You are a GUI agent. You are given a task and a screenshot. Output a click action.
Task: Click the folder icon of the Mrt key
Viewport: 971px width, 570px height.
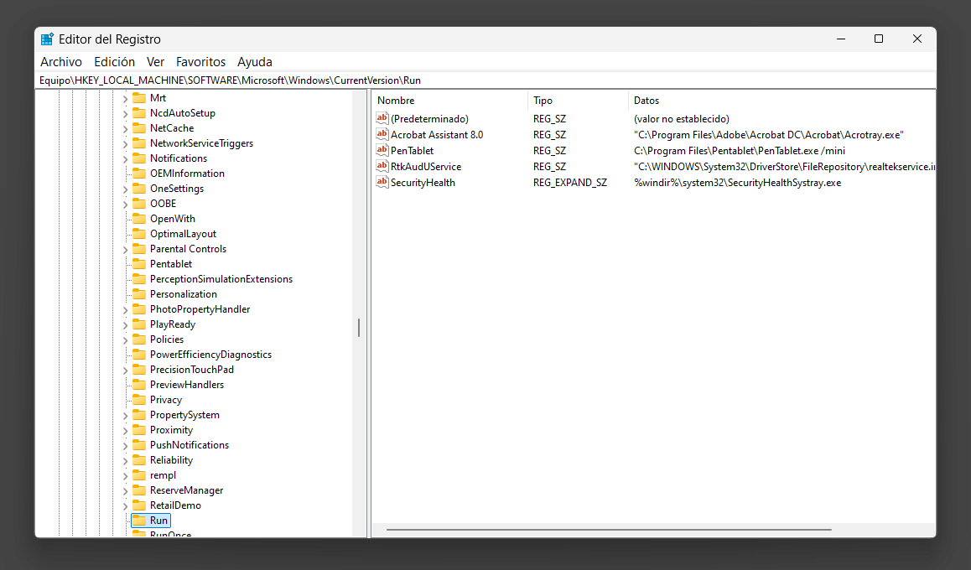[139, 98]
